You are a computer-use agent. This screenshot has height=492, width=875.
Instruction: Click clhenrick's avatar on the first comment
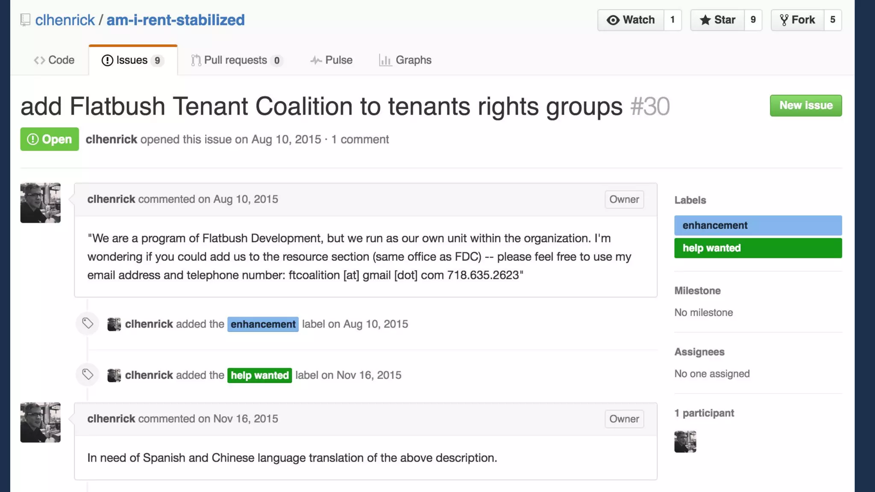click(41, 203)
